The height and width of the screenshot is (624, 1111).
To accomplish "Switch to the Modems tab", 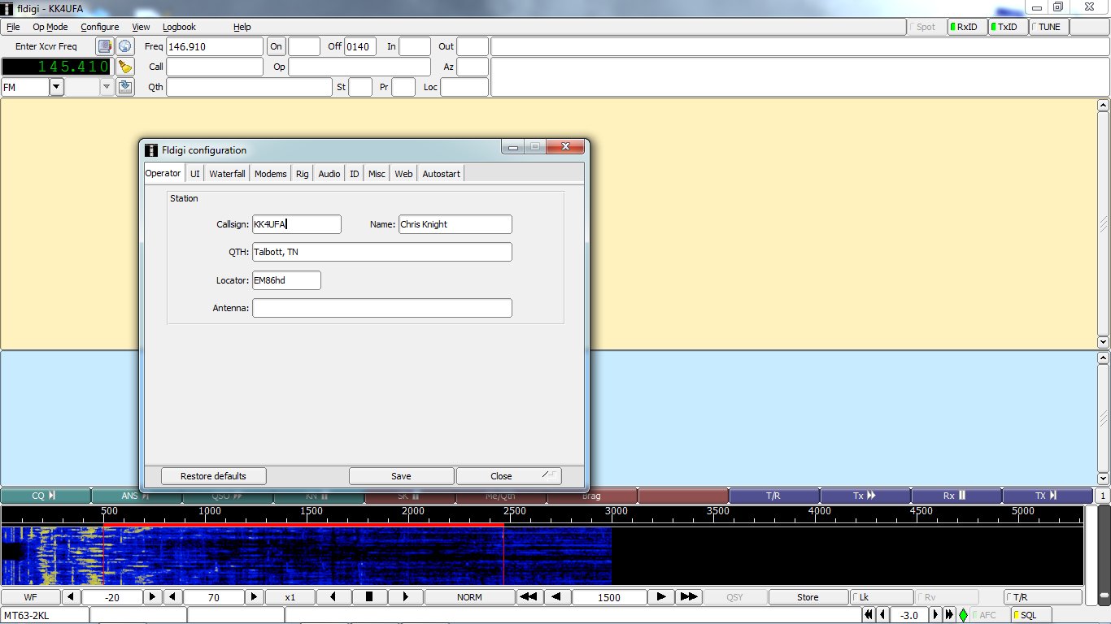I will (271, 174).
